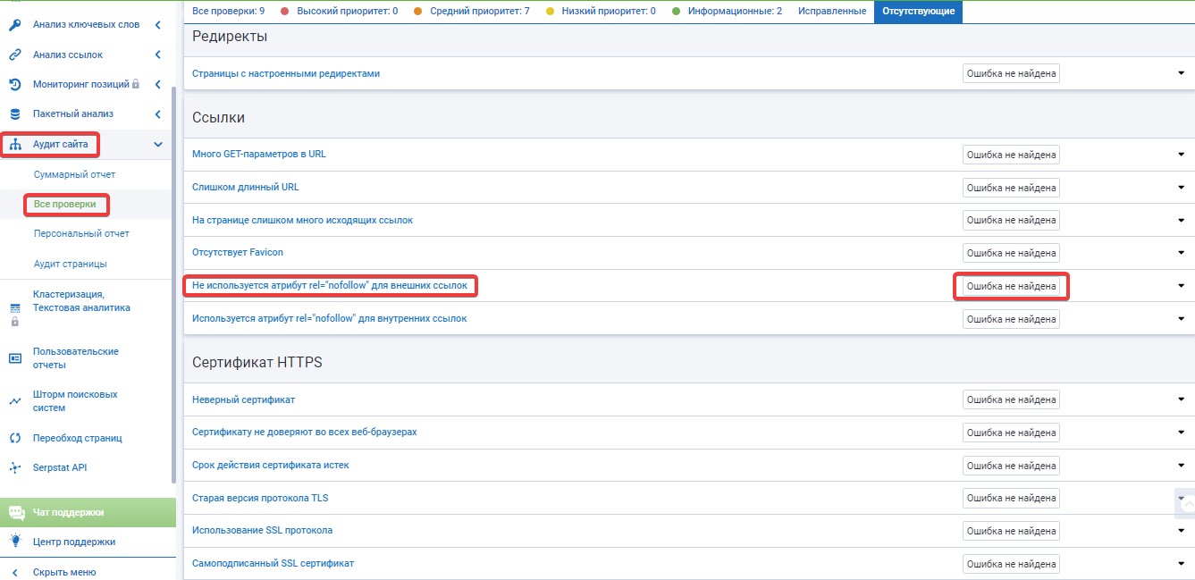Click the search engine storm chart icon
This screenshot has width=1195, height=580.
(x=14, y=401)
